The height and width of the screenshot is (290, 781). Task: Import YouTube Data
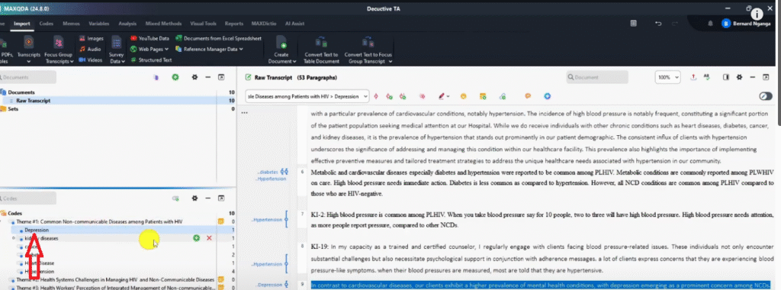tap(150, 38)
